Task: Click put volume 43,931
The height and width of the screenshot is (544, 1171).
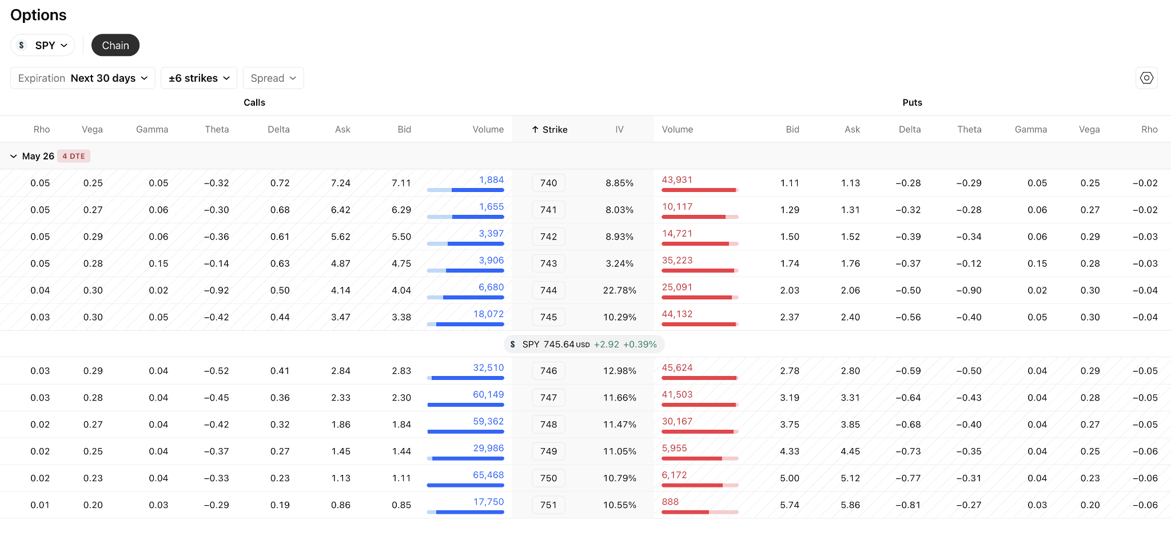Action: point(677,179)
